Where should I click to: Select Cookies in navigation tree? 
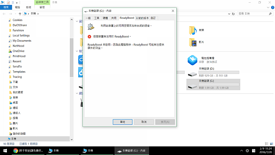pyautogui.click(x=17, y=20)
